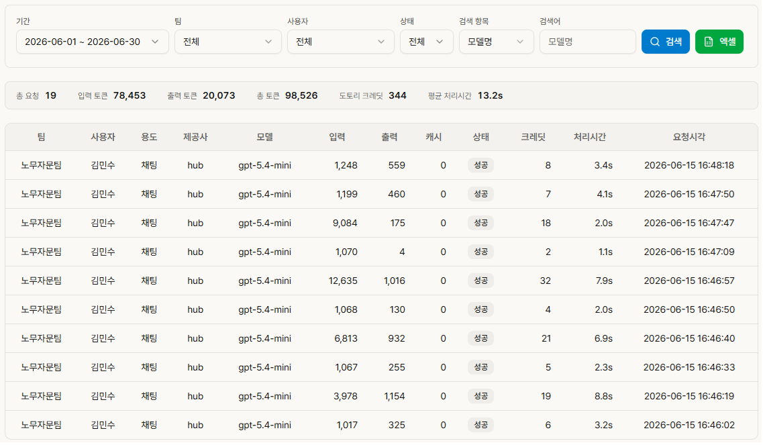Screen dimensions: 763x445
Task: Click the 제공사 column header
Action: pyautogui.click(x=195, y=138)
